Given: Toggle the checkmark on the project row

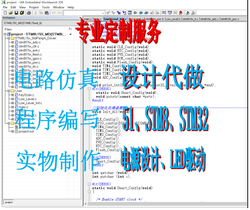Looking at the screenshot, I should [71, 34].
